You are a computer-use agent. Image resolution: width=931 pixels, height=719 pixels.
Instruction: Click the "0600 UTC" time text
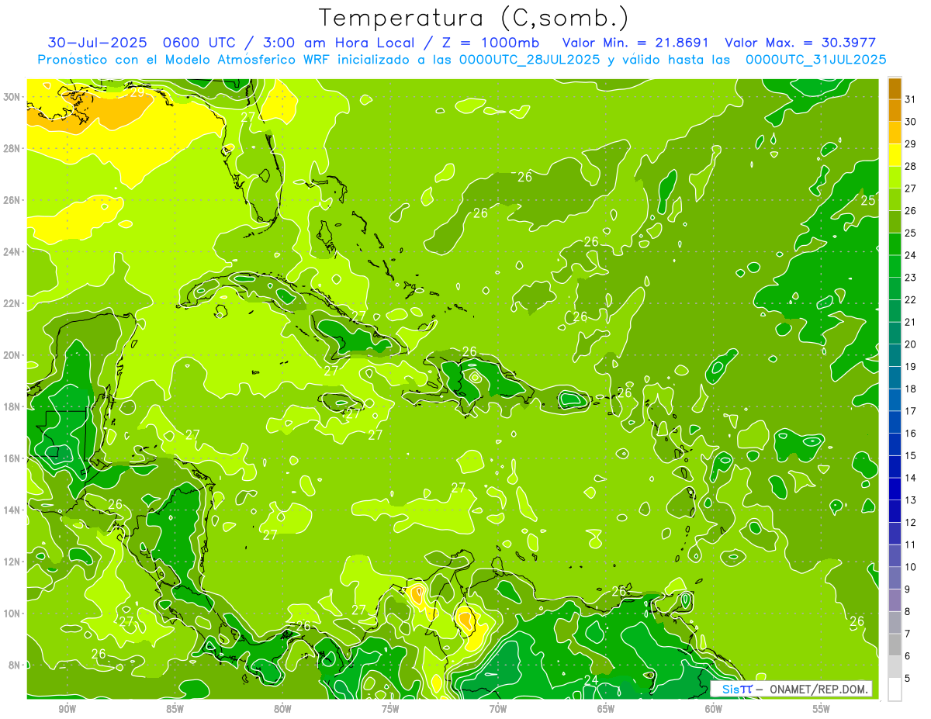click(x=200, y=43)
